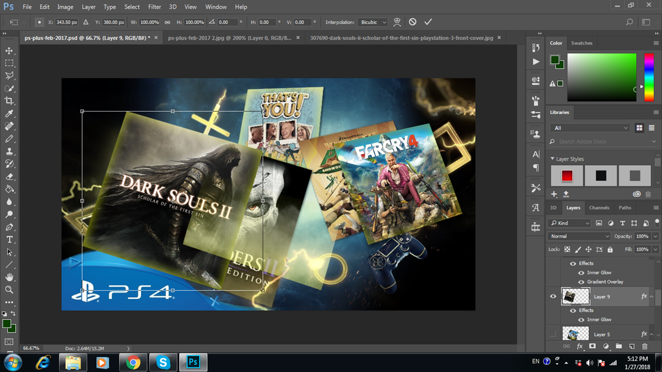Open Google Chrome from the taskbar
This screenshot has height=372, width=662.
pos(133,362)
